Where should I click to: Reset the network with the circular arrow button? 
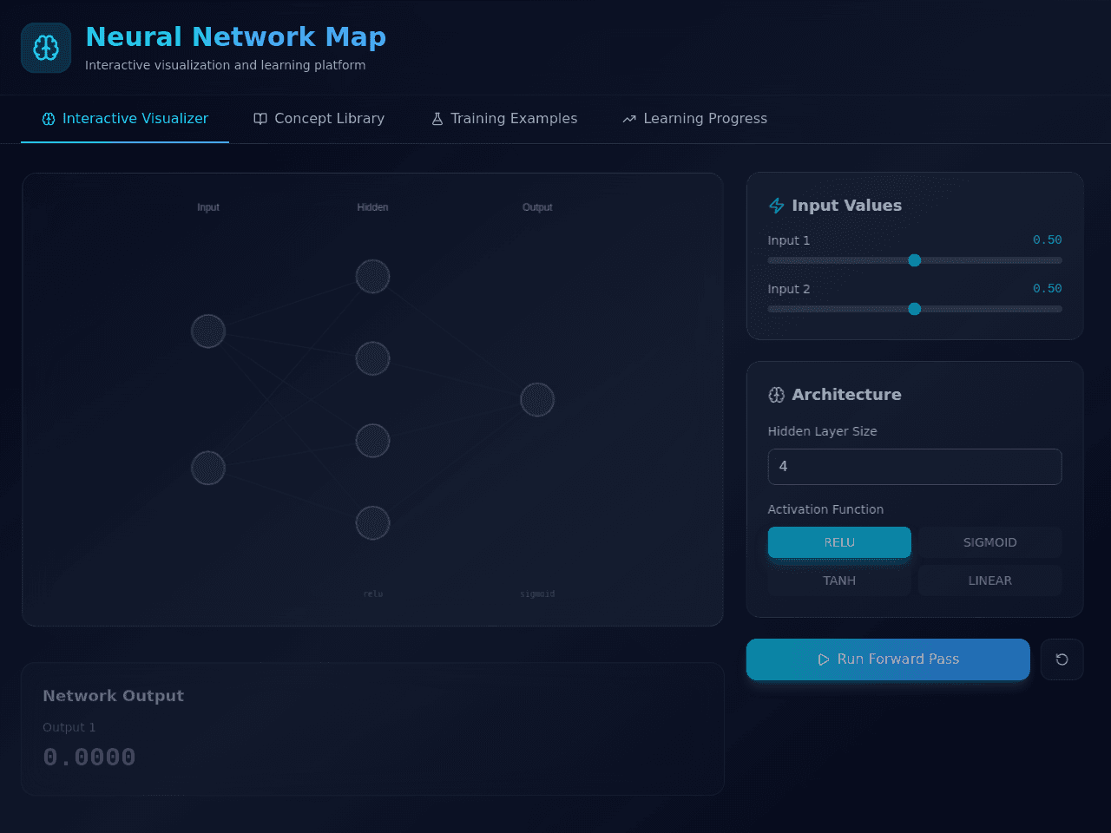1062,659
